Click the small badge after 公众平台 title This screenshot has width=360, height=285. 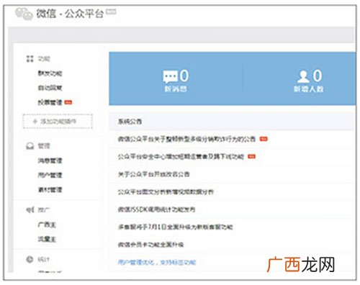click(111, 12)
